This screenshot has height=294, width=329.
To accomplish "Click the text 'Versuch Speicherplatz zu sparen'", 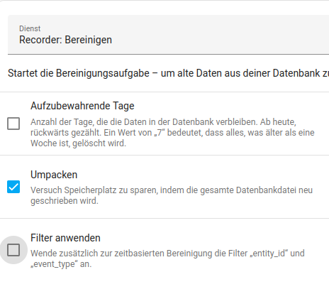I will click(94, 190).
